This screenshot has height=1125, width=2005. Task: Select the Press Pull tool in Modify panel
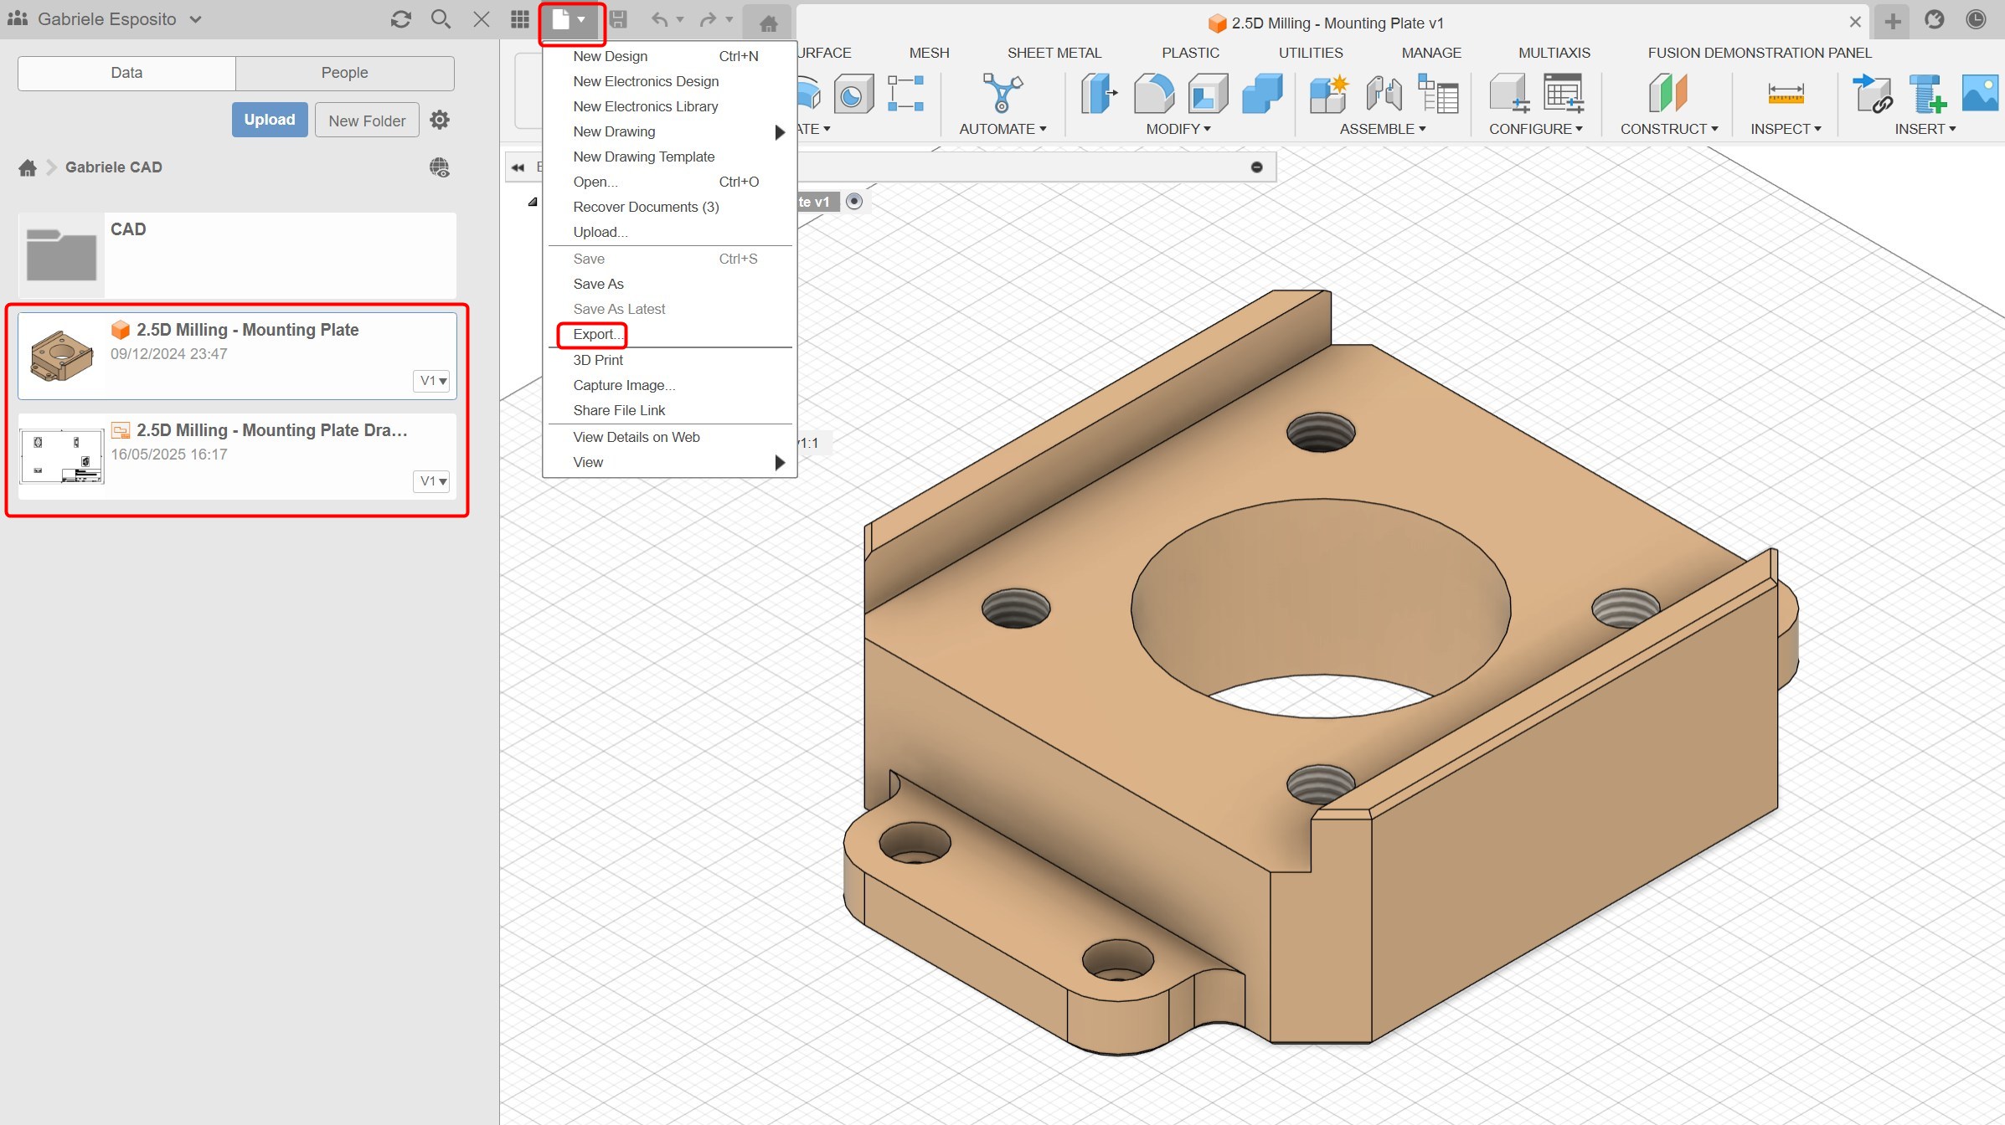pos(1097,94)
